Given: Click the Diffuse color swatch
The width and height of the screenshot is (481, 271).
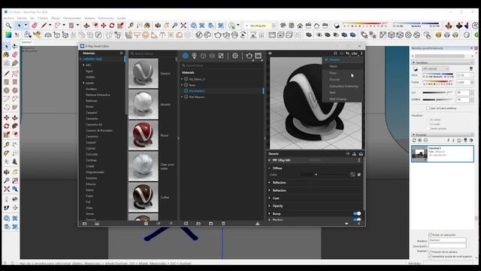Looking at the screenshot, I should point(306,175).
